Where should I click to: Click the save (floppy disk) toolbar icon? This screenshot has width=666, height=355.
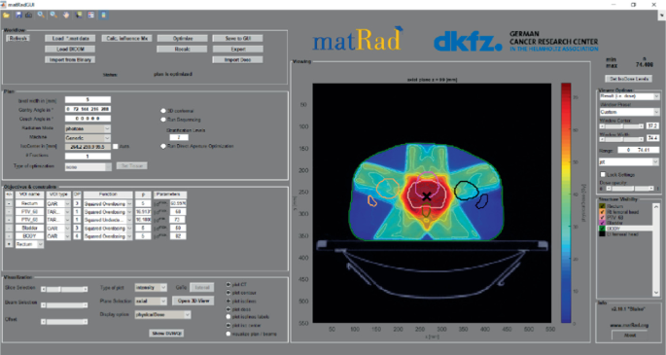point(18,16)
